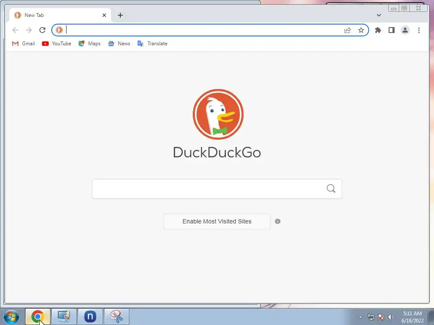The image size is (434, 325).
Task: Open the Extensions puzzle icon
Action: 378,30
